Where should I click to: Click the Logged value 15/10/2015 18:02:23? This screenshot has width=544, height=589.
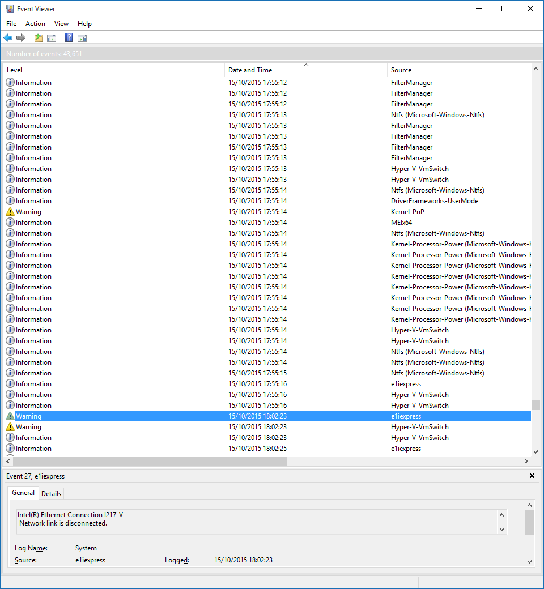coord(243,560)
